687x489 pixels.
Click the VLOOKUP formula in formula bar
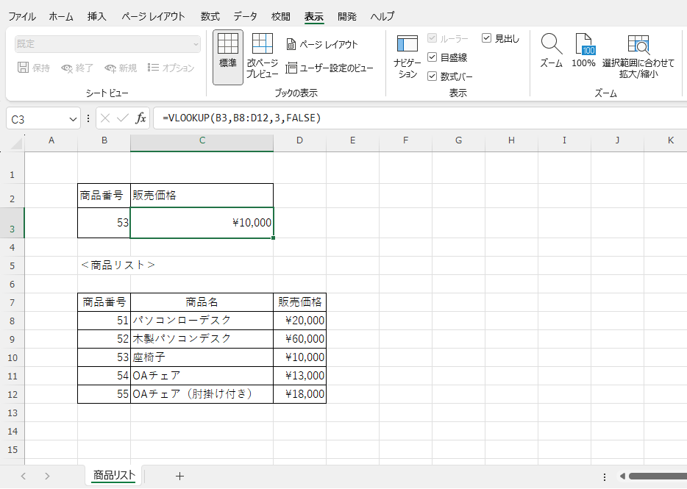242,118
